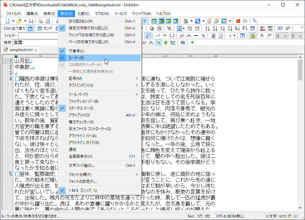Click the lock icon in the search toolbar
The width and height of the screenshot is (305, 220).
pyautogui.click(x=253, y=36)
